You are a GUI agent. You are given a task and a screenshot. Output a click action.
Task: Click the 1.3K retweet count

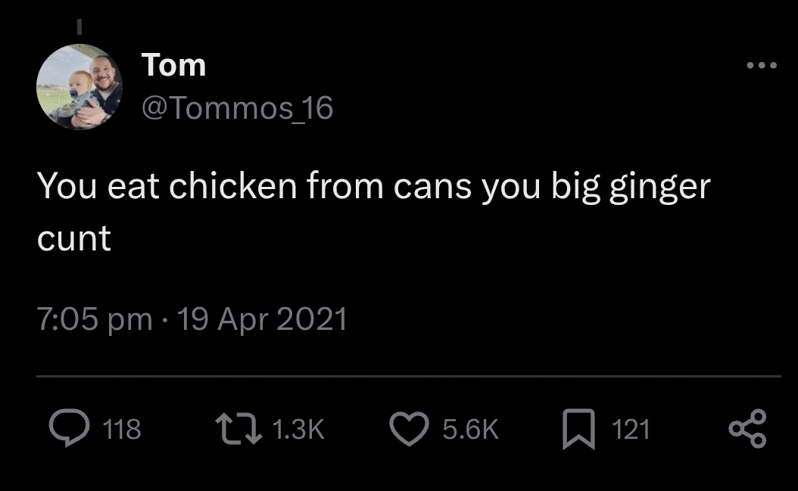[x=297, y=430]
